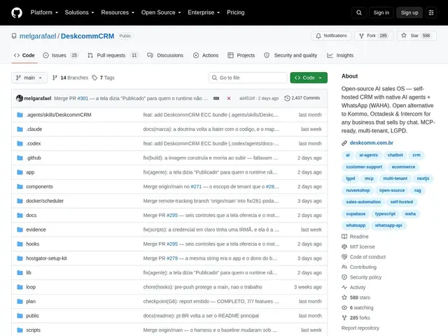Image resolution: width=448 pixels, height=336 pixels.
Task: Click the shield icon beside Security policy
Action: click(x=344, y=277)
